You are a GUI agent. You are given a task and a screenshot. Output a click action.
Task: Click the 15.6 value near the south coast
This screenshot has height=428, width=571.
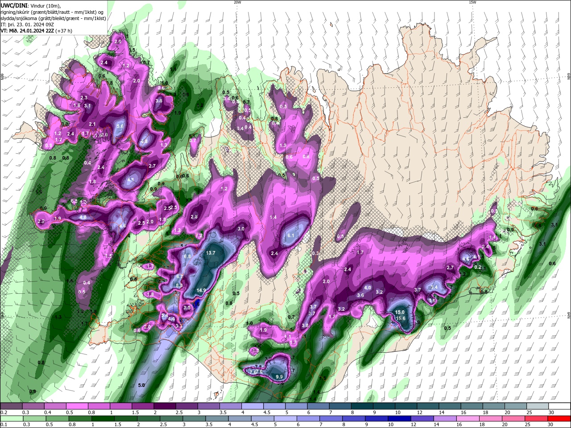[401, 318]
